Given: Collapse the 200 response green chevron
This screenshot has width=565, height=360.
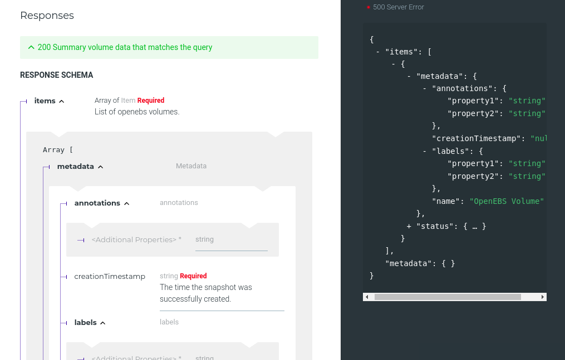Looking at the screenshot, I should click(31, 47).
